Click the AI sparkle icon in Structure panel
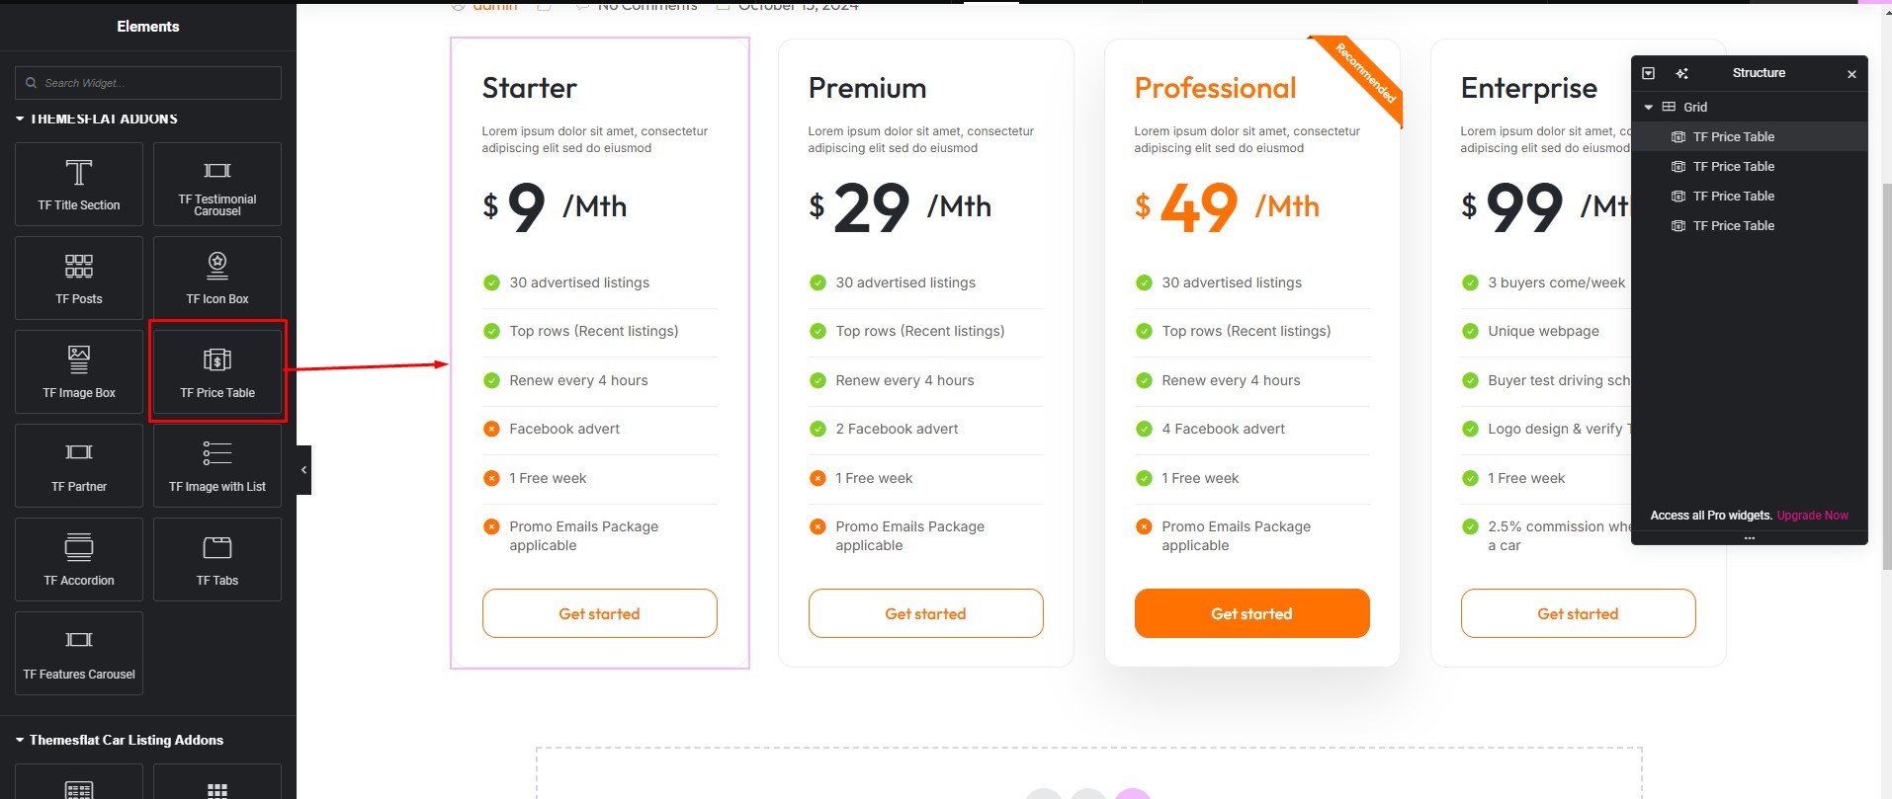Viewport: 1892px width, 799px height. 1681,73
